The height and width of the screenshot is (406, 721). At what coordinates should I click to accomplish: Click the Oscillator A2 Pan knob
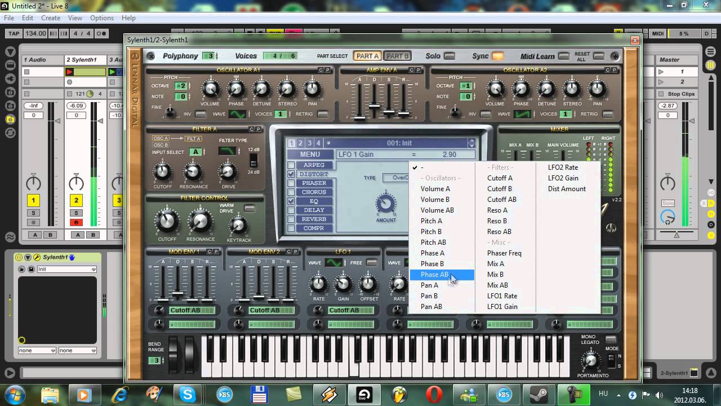click(x=597, y=89)
